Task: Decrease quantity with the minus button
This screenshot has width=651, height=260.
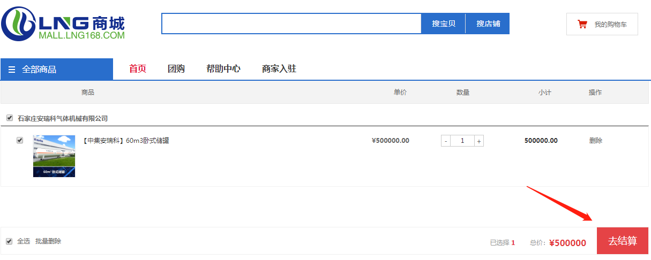Action: pos(446,141)
